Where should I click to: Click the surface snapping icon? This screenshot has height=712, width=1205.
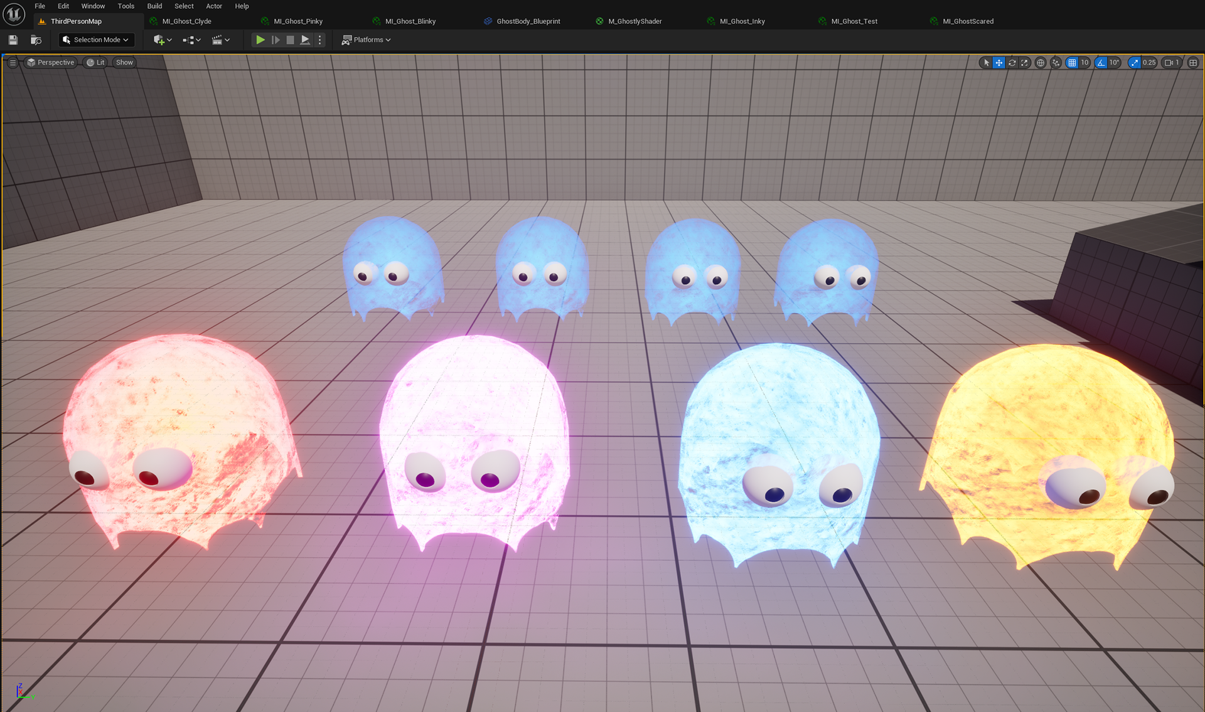(x=1056, y=63)
